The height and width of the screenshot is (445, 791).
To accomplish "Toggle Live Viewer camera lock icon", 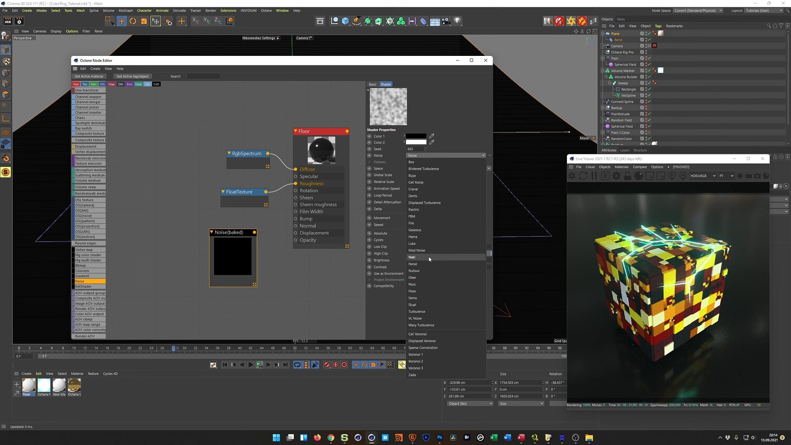I will coord(628,176).
